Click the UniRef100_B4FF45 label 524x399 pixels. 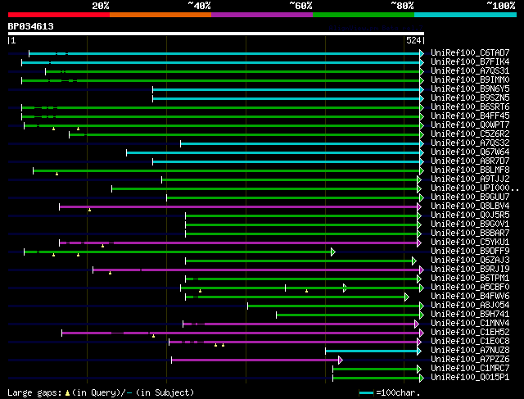[470, 116]
